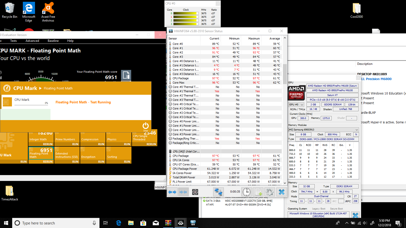Open the Windows Start menu
This screenshot has width=406, height=228.
[x=6, y=223]
